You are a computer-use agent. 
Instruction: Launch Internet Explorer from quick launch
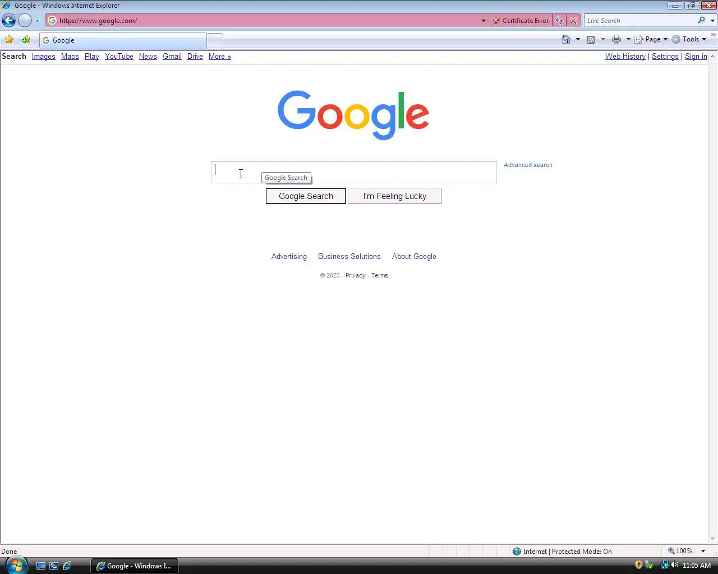pos(67,566)
